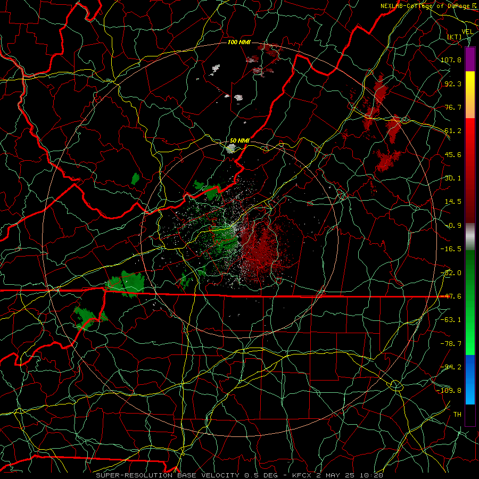Click the 50 NMI range ring label

[240, 141]
